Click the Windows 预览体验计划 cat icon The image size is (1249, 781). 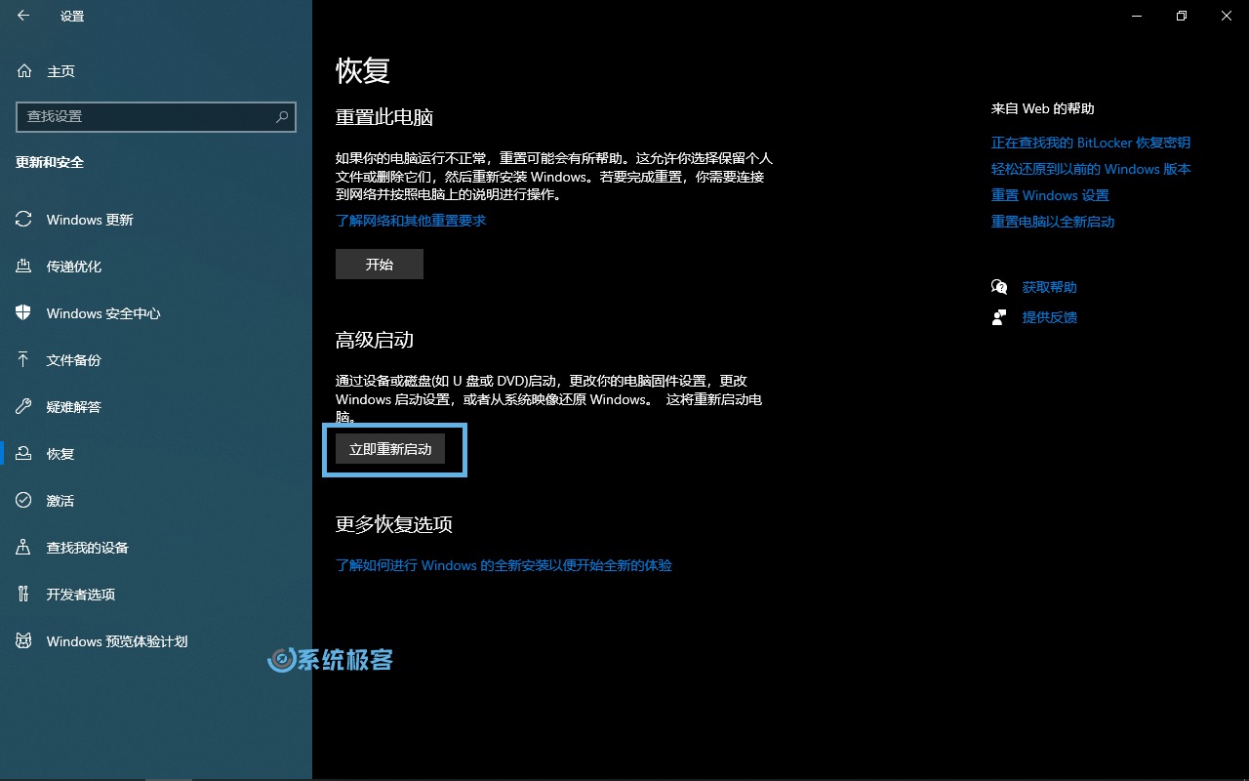pyautogui.click(x=24, y=641)
